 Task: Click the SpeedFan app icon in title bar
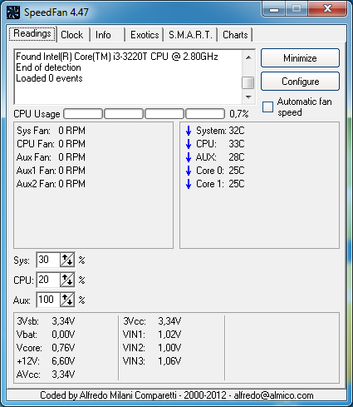pos(13,12)
